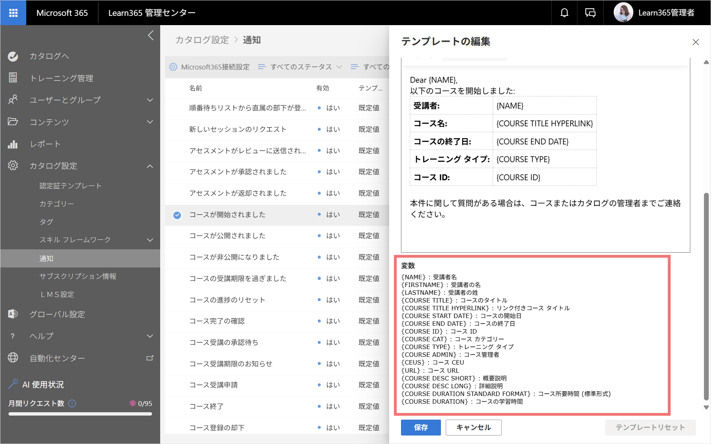The width and height of the screenshot is (711, 444).
Task: Click the edit panel vertical scrollbar thumb
Action: [706, 296]
